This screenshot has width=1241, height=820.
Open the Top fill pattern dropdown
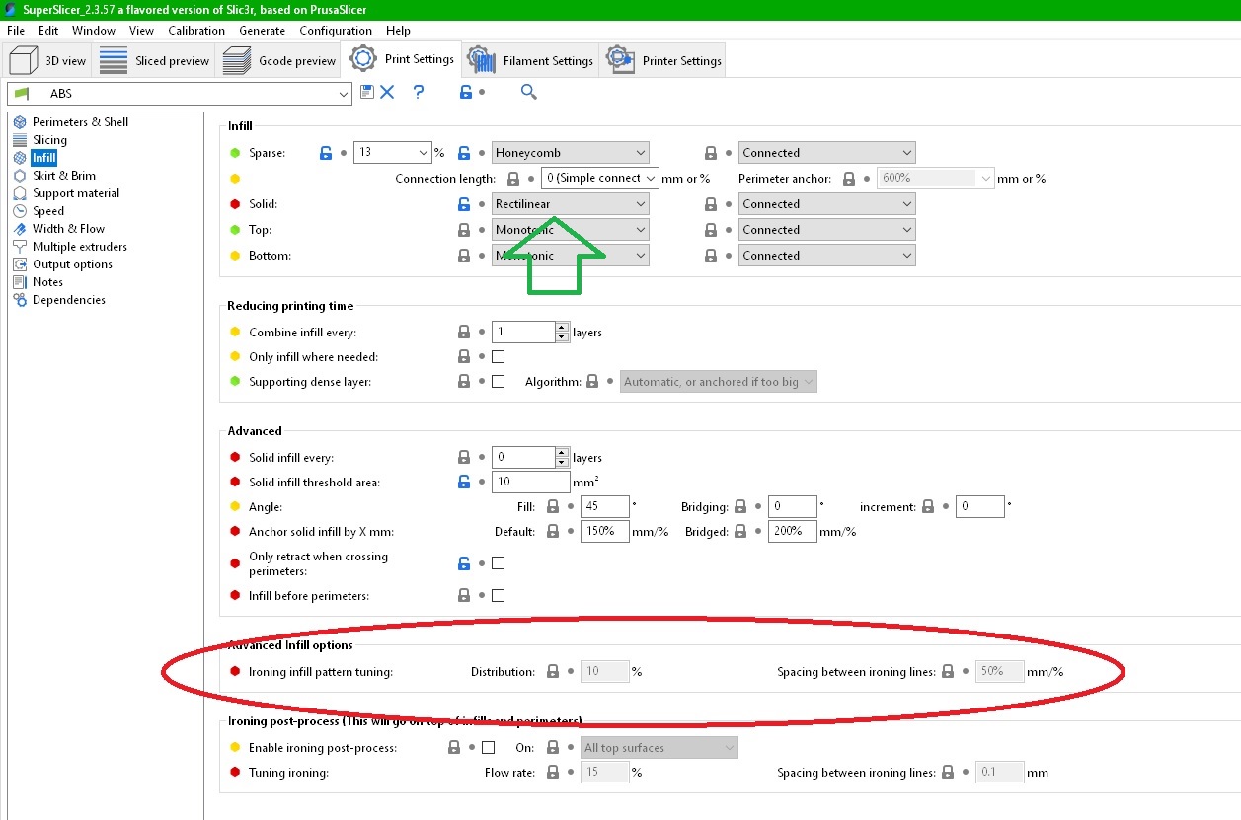point(571,230)
